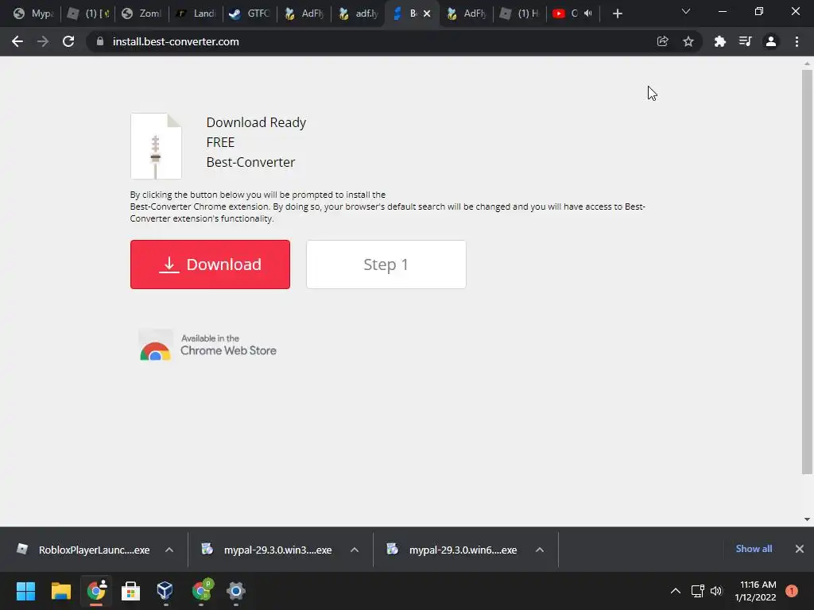This screenshot has width=814, height=610.
Task: Click the Chrome Web Store badge
Action: click(x=207, y=345)
